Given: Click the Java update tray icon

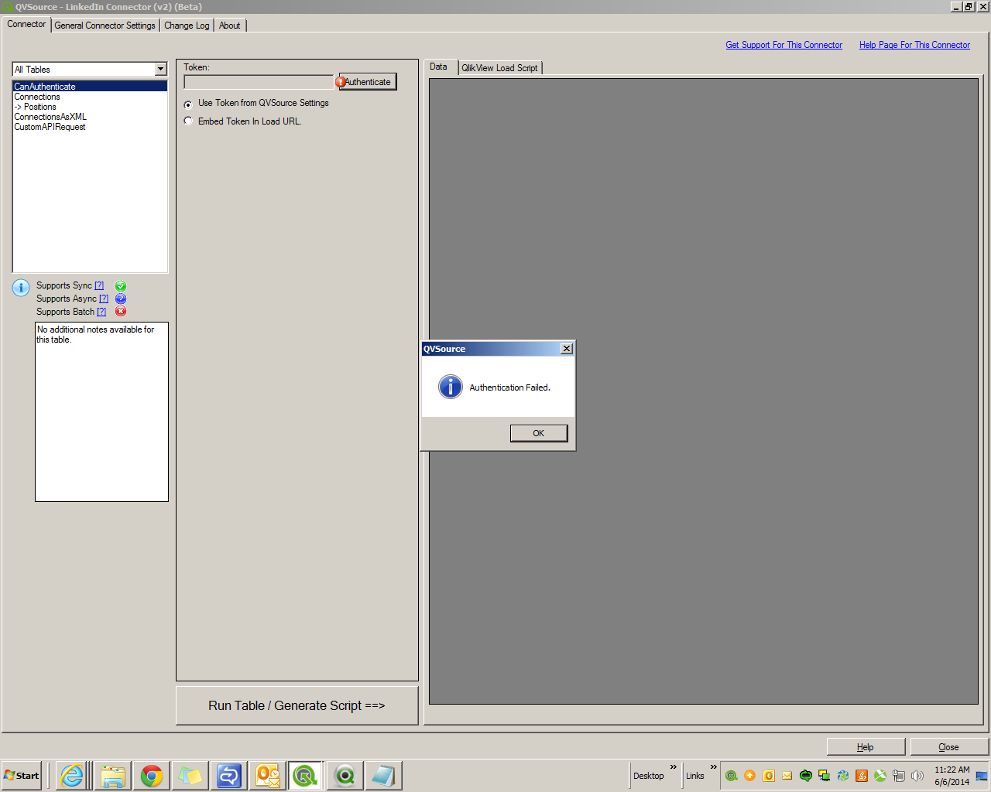Looking at the screenshot, I should tap(862, 776).
